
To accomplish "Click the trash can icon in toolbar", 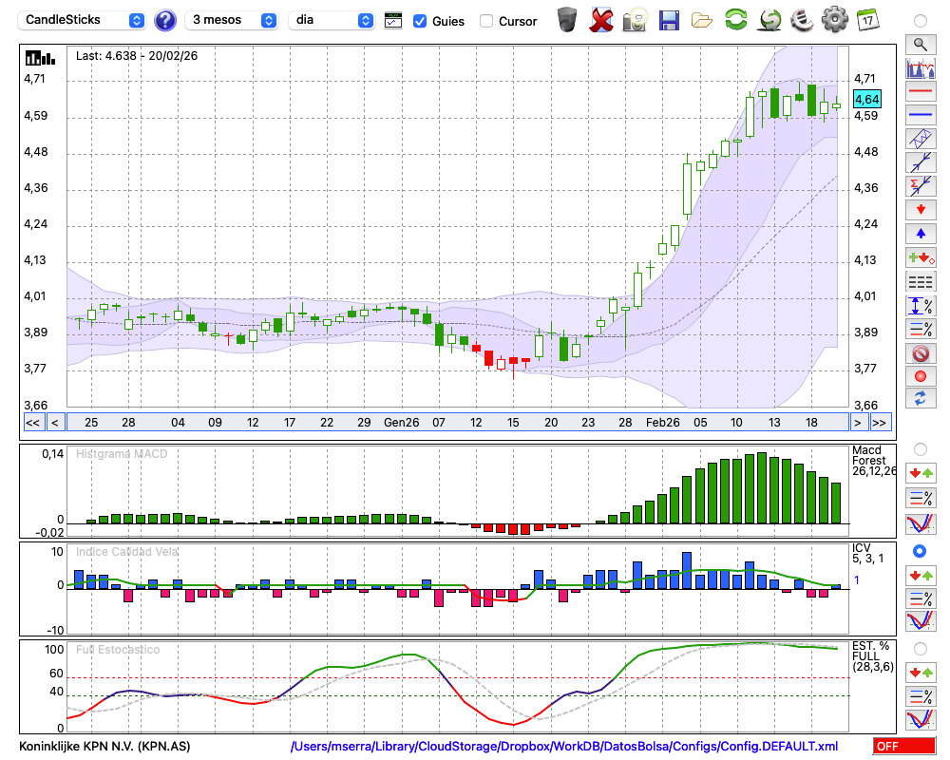I will click(567, 19).
